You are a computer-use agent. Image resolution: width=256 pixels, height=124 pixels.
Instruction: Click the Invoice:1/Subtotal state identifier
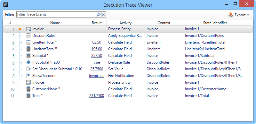point(199,56)
